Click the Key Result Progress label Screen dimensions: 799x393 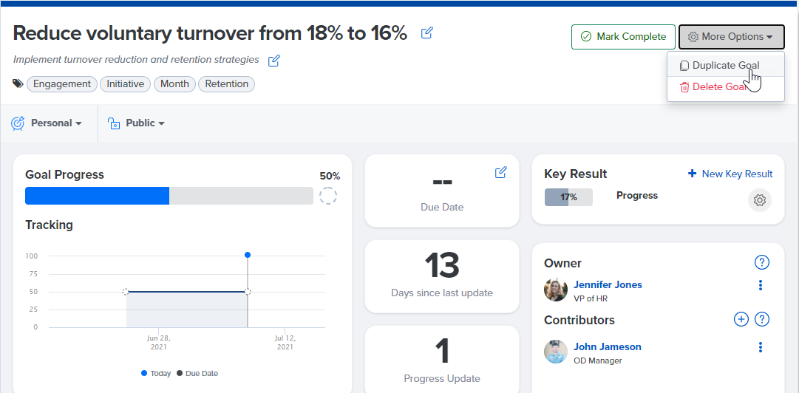pos(637,196)
